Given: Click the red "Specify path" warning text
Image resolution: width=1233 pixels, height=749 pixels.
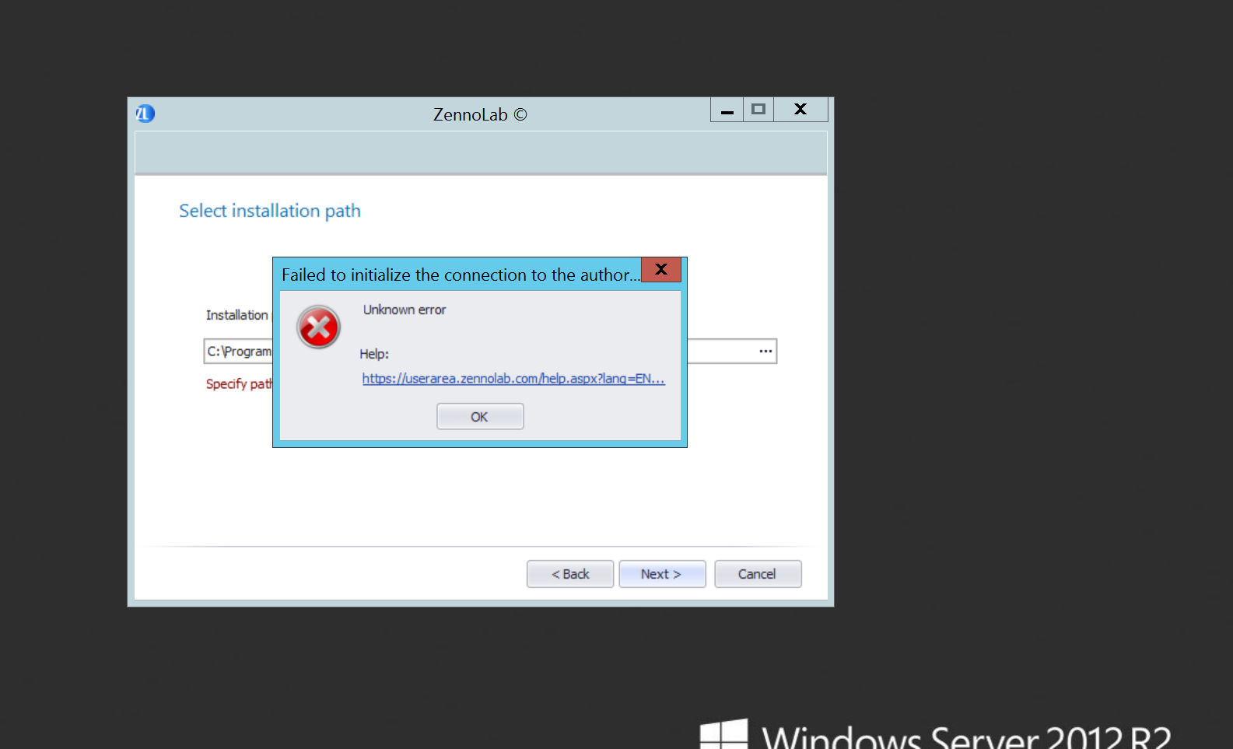Looking at the screenshot, I should (239, 383).
